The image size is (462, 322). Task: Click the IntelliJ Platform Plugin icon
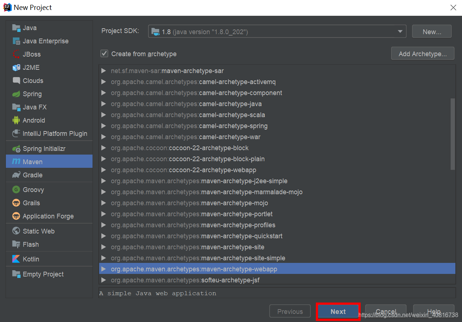coord(16,134)
